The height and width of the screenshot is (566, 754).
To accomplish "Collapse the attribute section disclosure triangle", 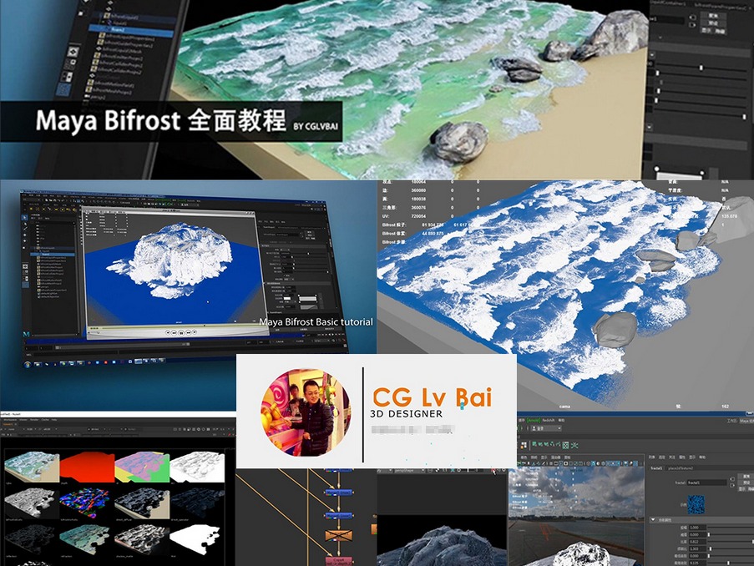I will pyautogui.click(x=654, y=519).
